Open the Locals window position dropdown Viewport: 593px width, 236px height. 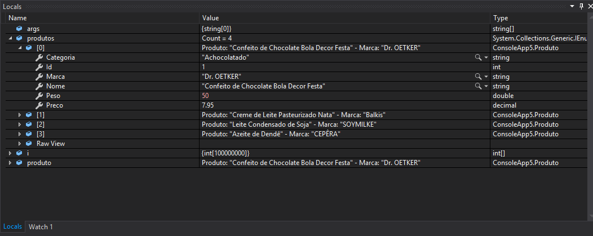point(573,6)
